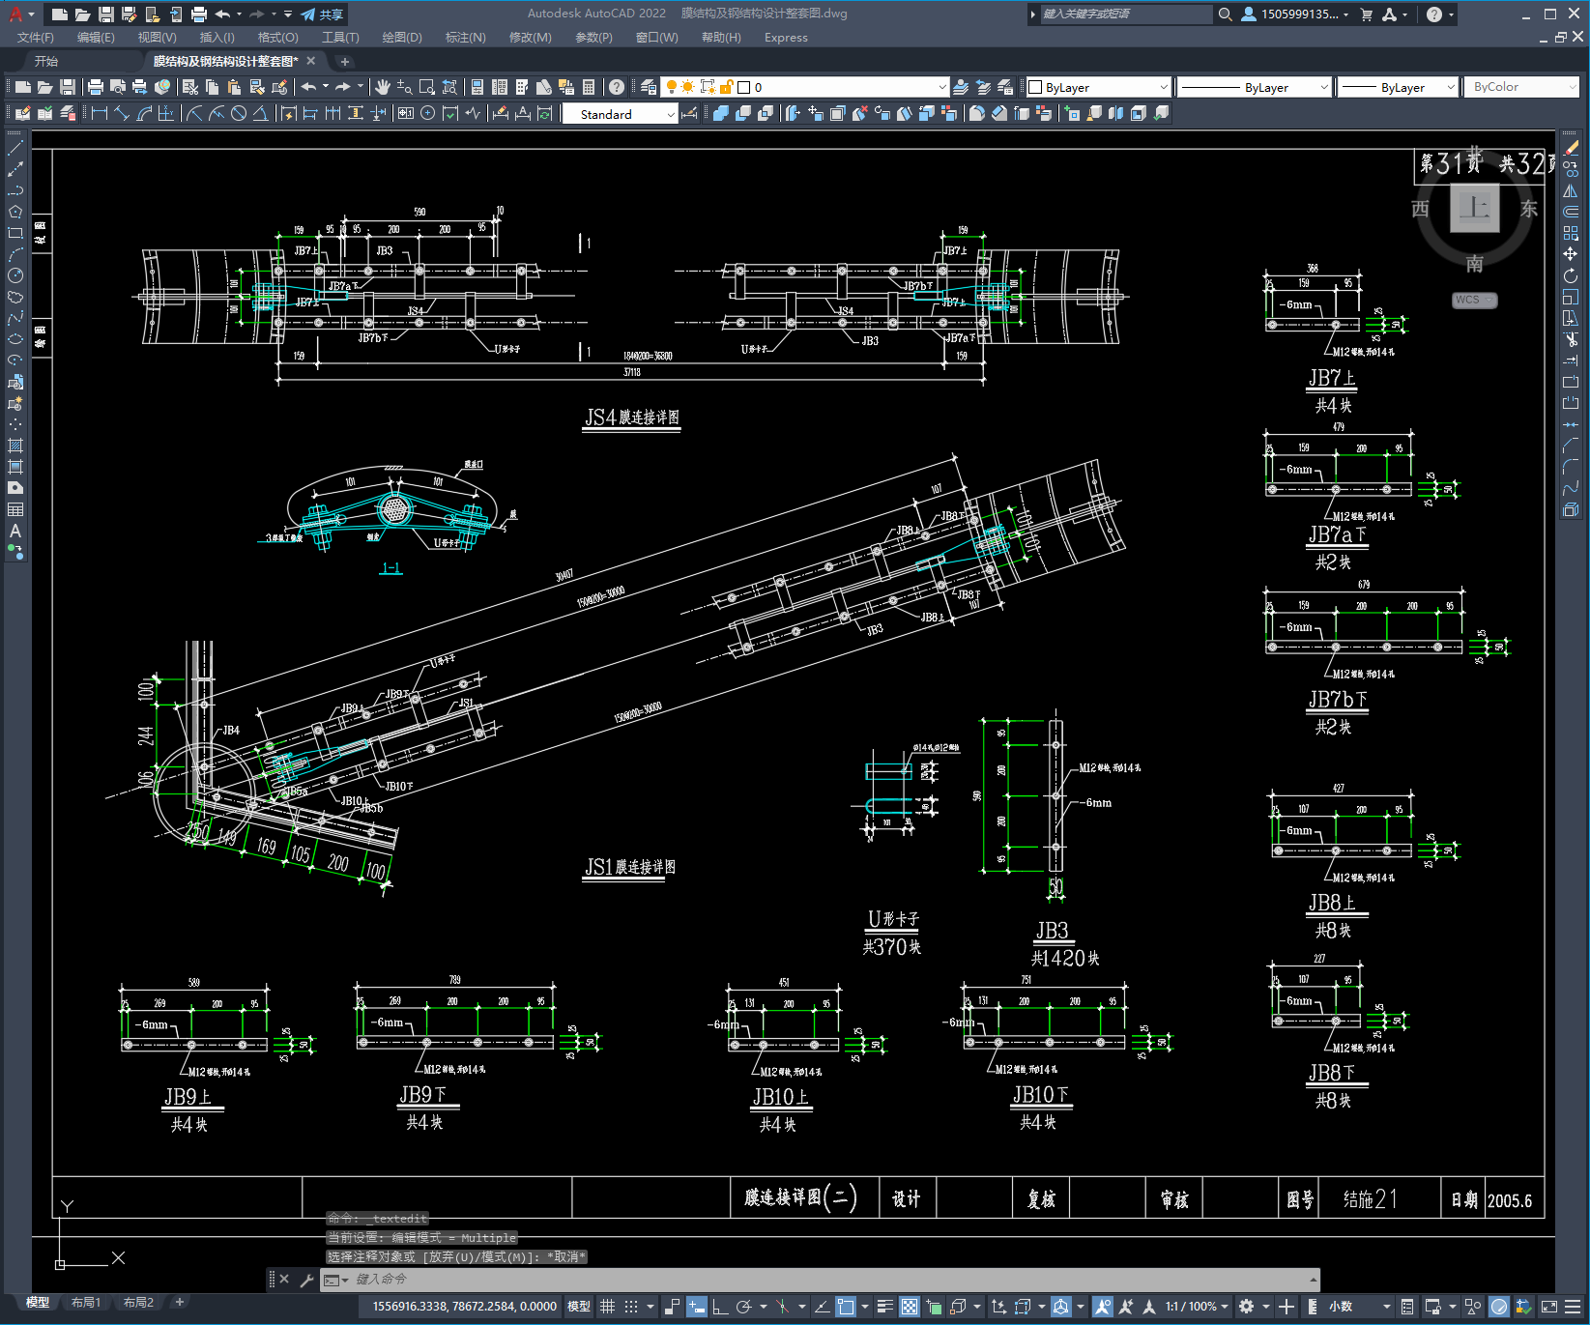Screen dimensions: 1590x1325
Task: Click the Help question mark in standard toolbar
Action: (617, 87)
